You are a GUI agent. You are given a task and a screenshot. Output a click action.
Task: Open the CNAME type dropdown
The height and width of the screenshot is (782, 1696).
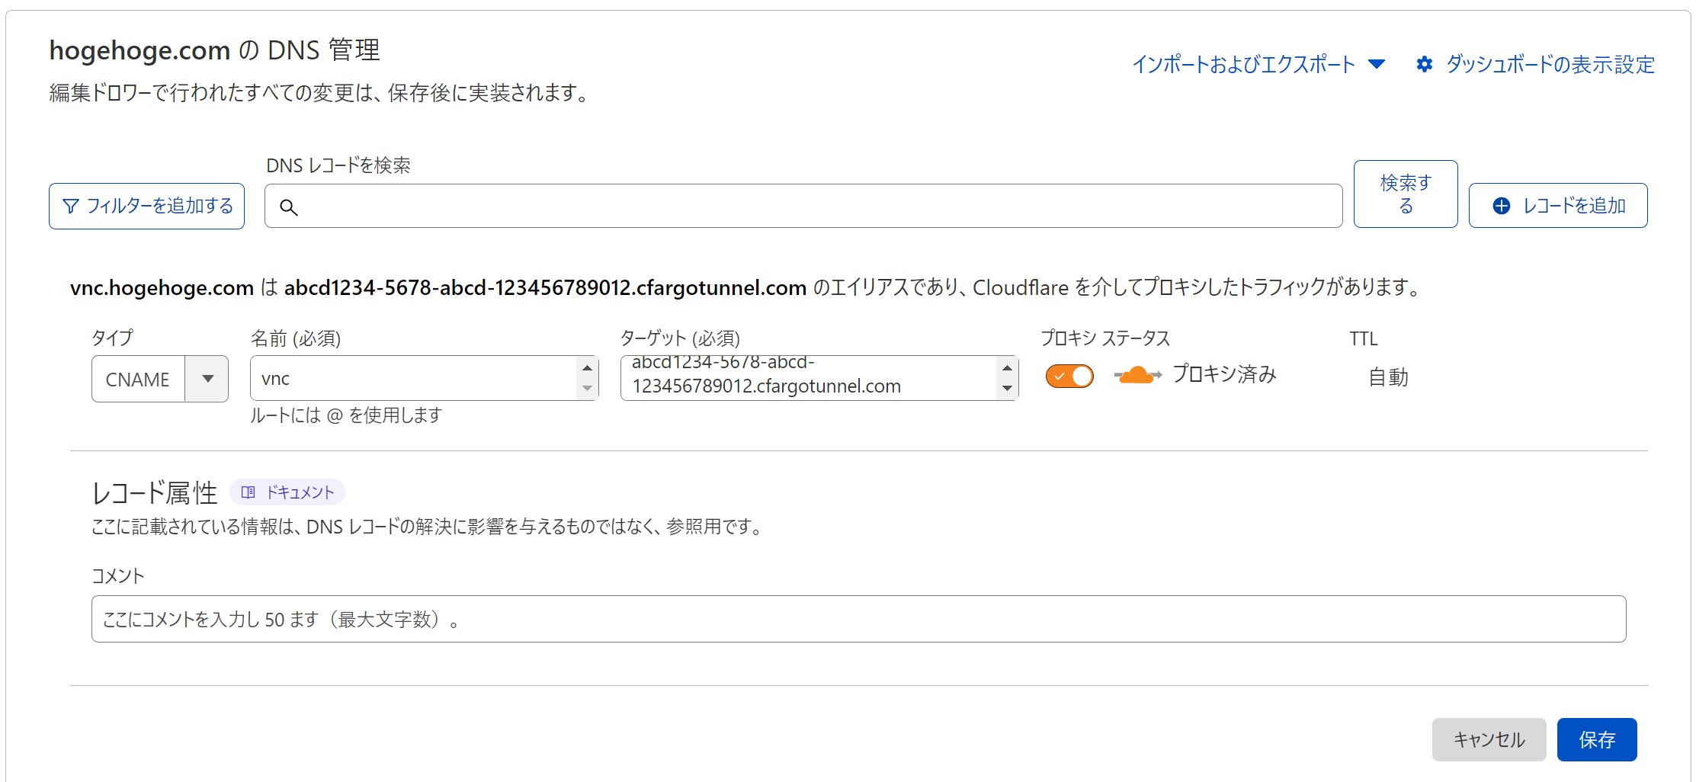coord(207,379)
